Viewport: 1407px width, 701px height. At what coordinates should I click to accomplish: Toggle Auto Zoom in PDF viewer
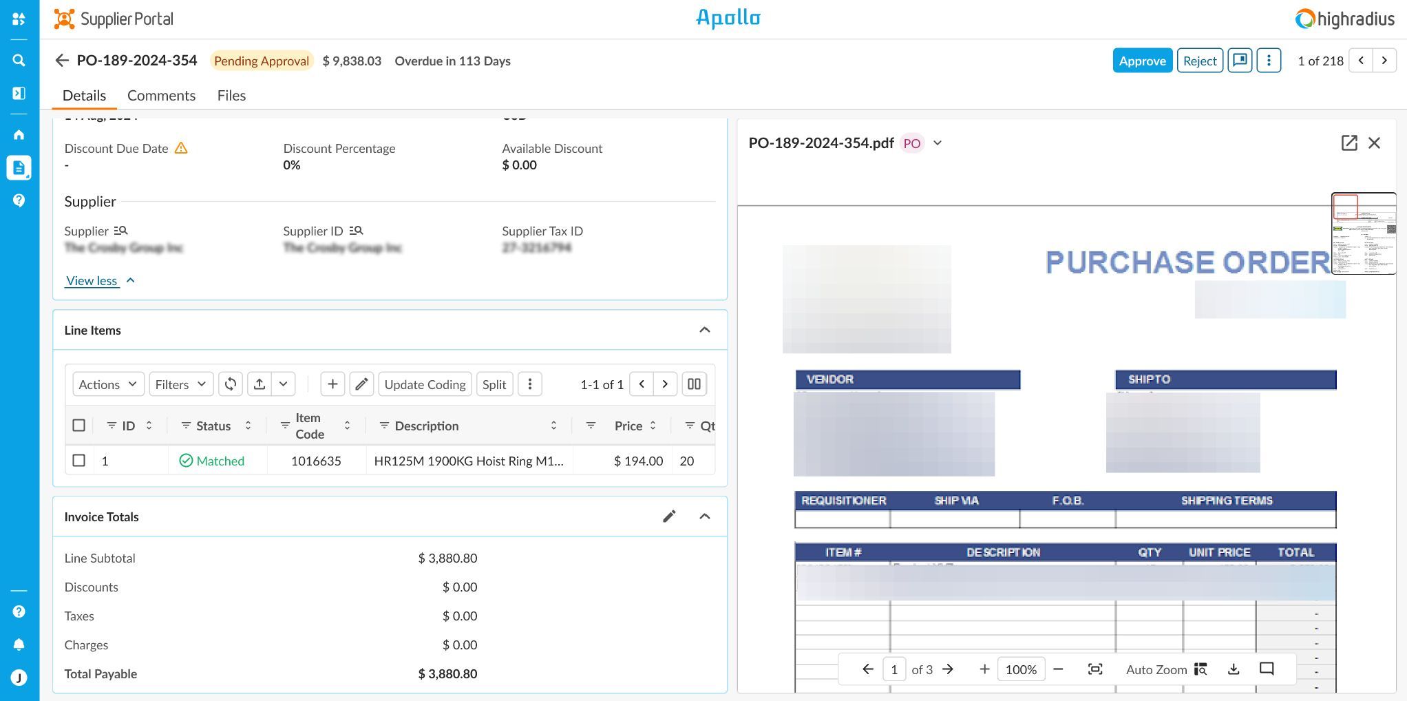pyautogui.click(x=1167, y=669)
